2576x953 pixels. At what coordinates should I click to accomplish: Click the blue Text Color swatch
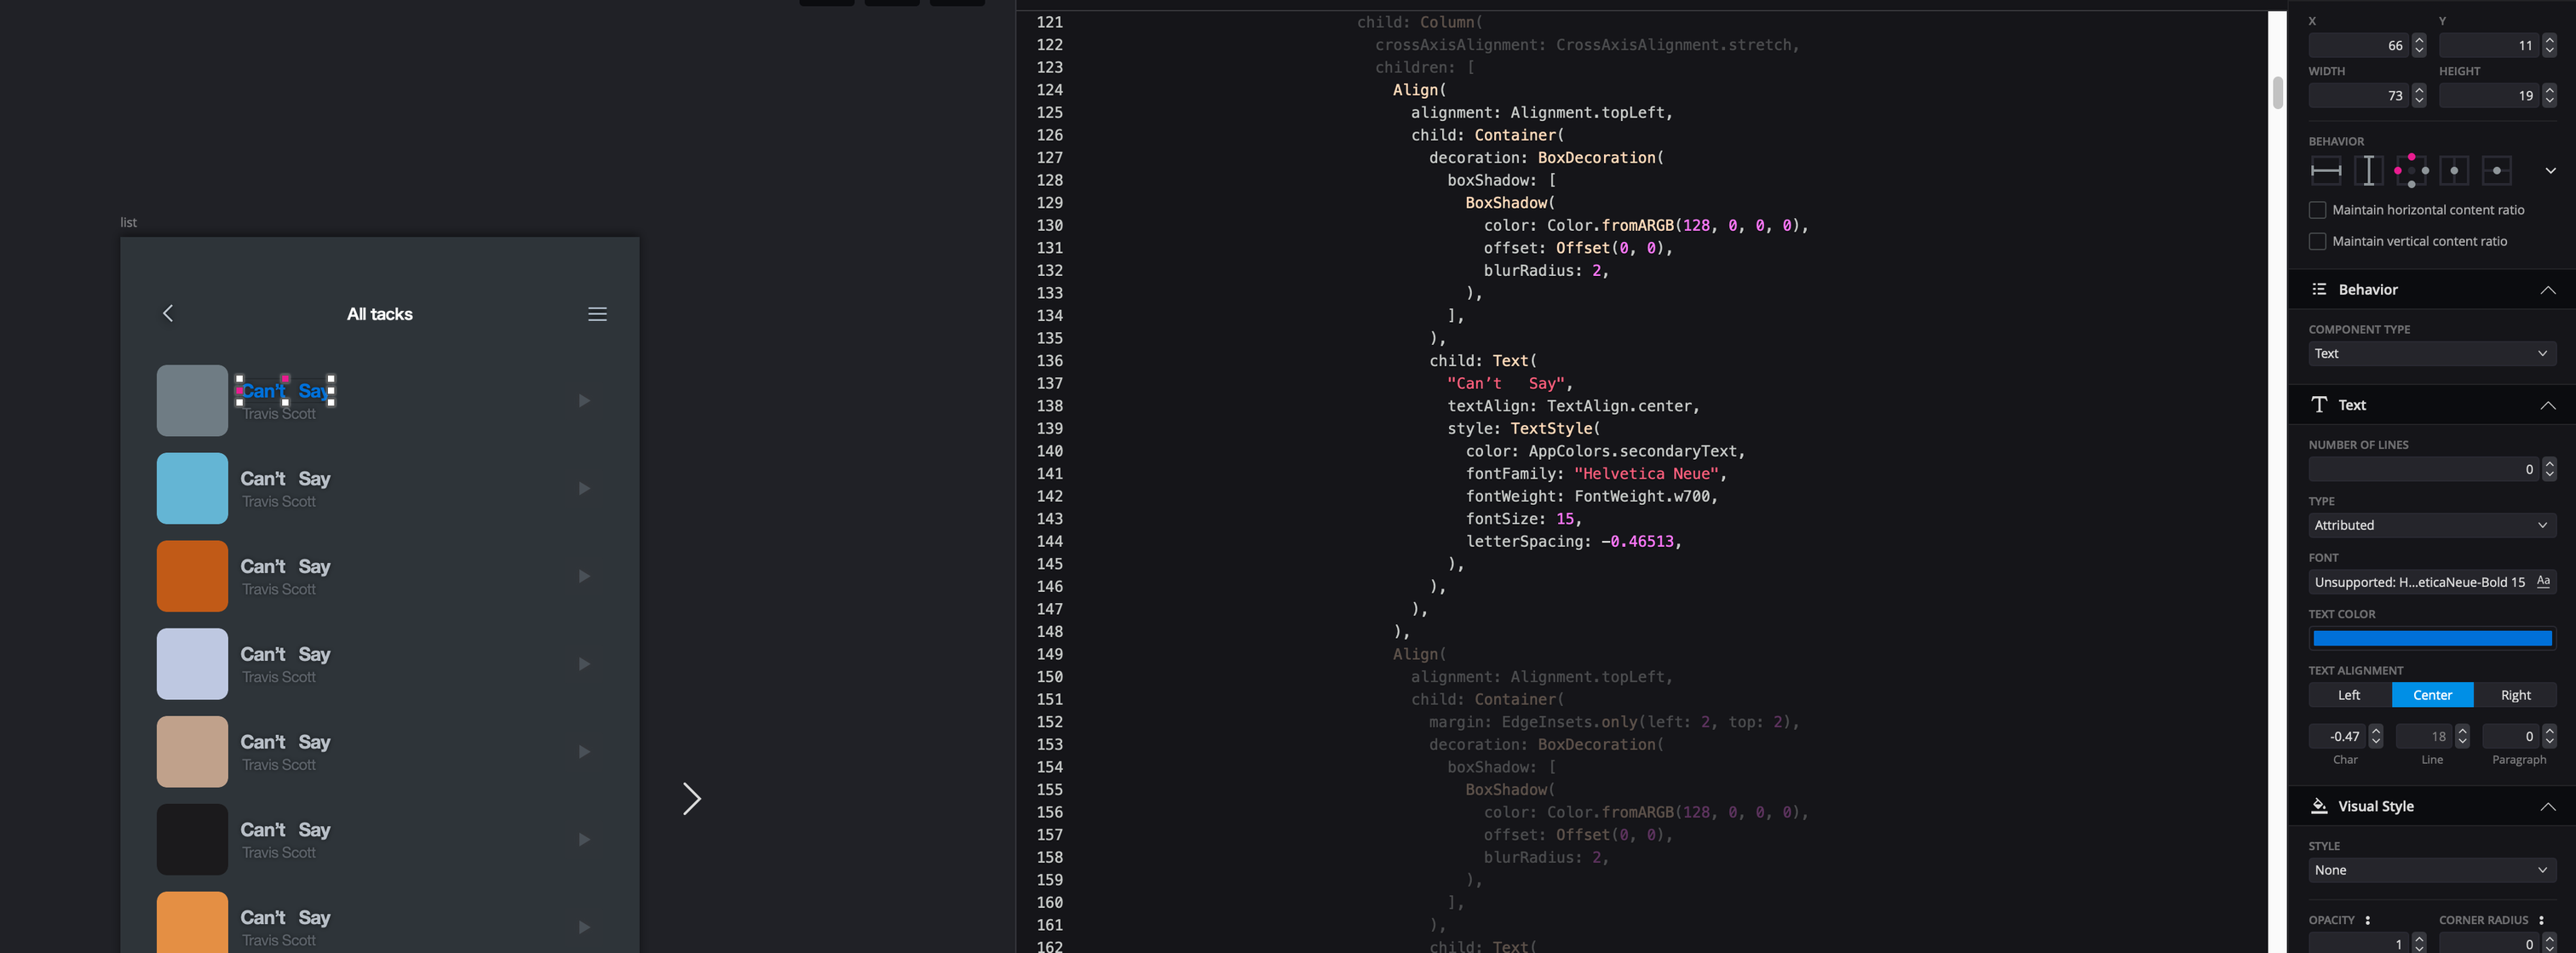[x=2430, y=638]
